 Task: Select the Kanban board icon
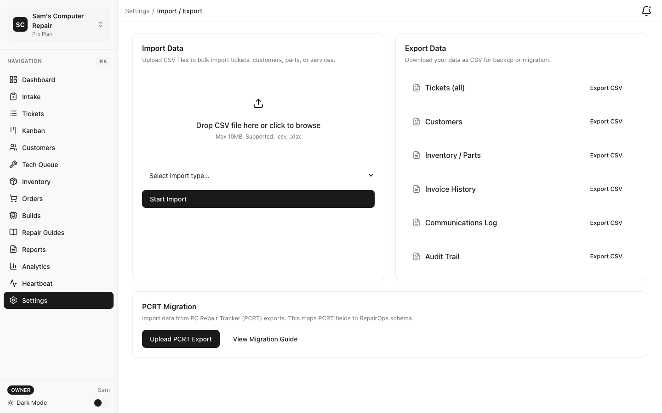click(x=13, y=130)
